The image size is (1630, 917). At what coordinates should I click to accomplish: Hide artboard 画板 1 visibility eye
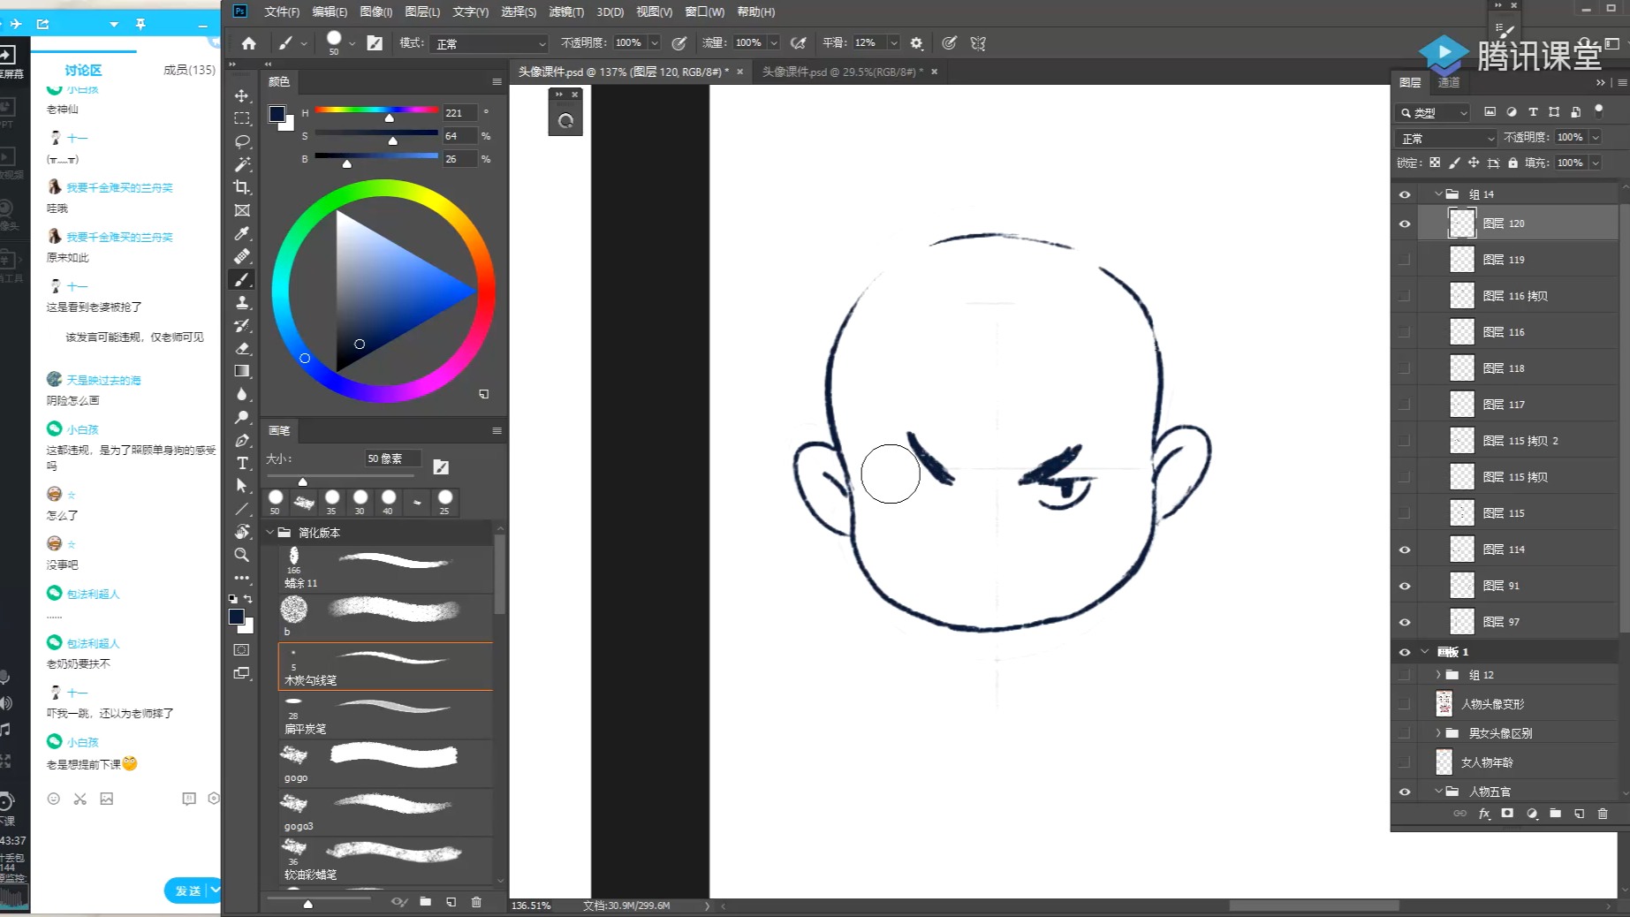[1405, 652]
